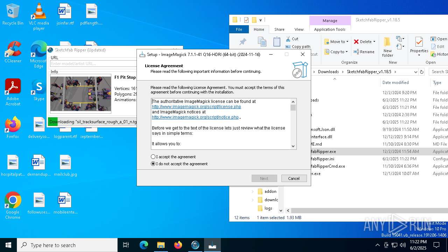Screen dimensions: 448x252
Task: Open Microsoft Edge from the taskbar
Action: click(x=144, y=245)
